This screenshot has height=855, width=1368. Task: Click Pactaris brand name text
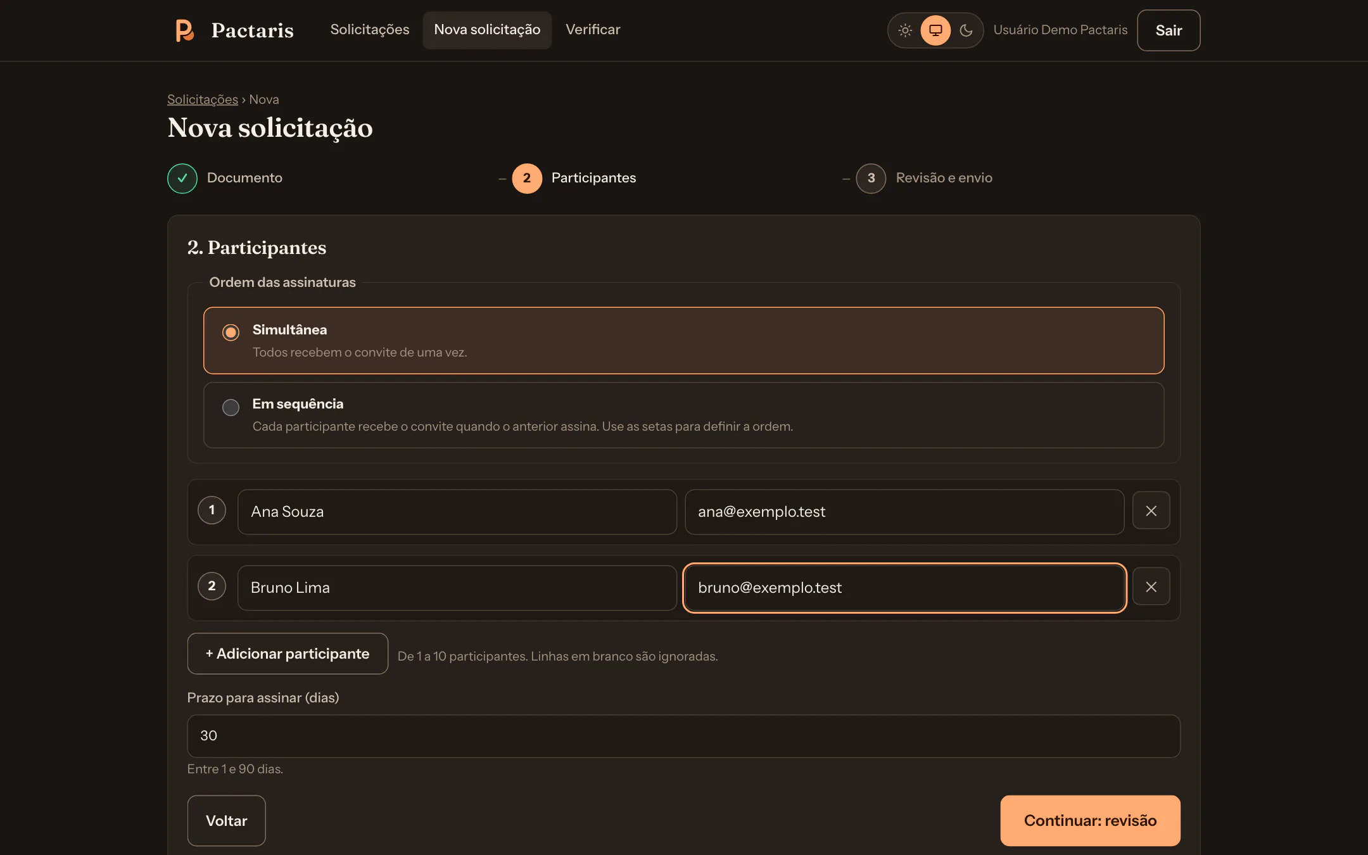pyautogui.click(x=252, y=30)
